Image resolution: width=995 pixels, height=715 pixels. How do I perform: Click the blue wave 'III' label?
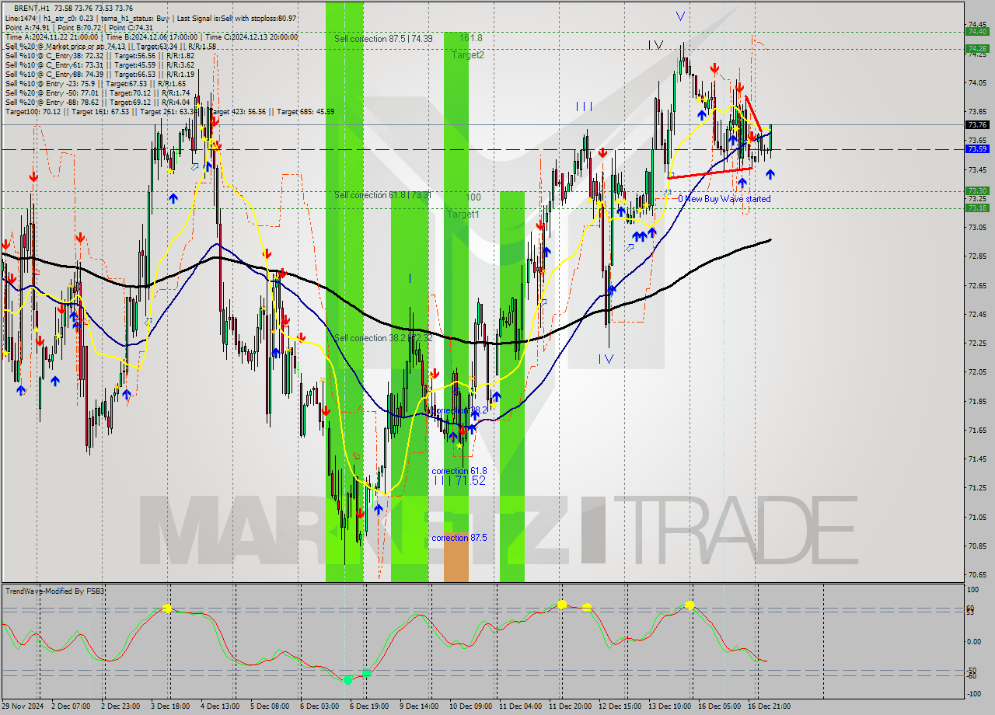585,106
